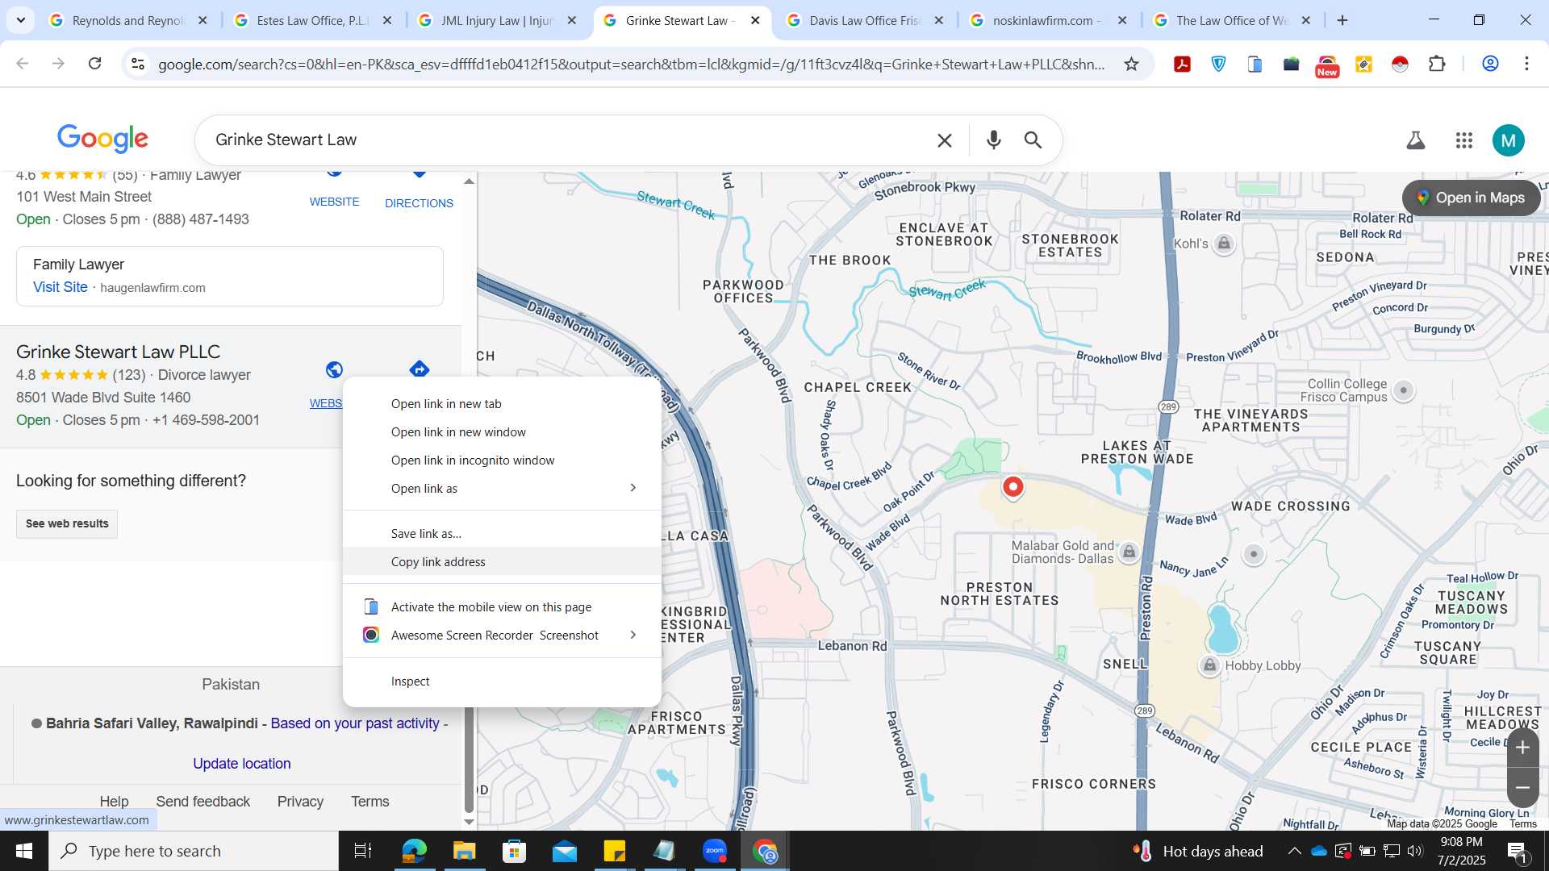Choose Save link as...
Viewport: 1549px width, 871px height.
(x=502, y=534)
